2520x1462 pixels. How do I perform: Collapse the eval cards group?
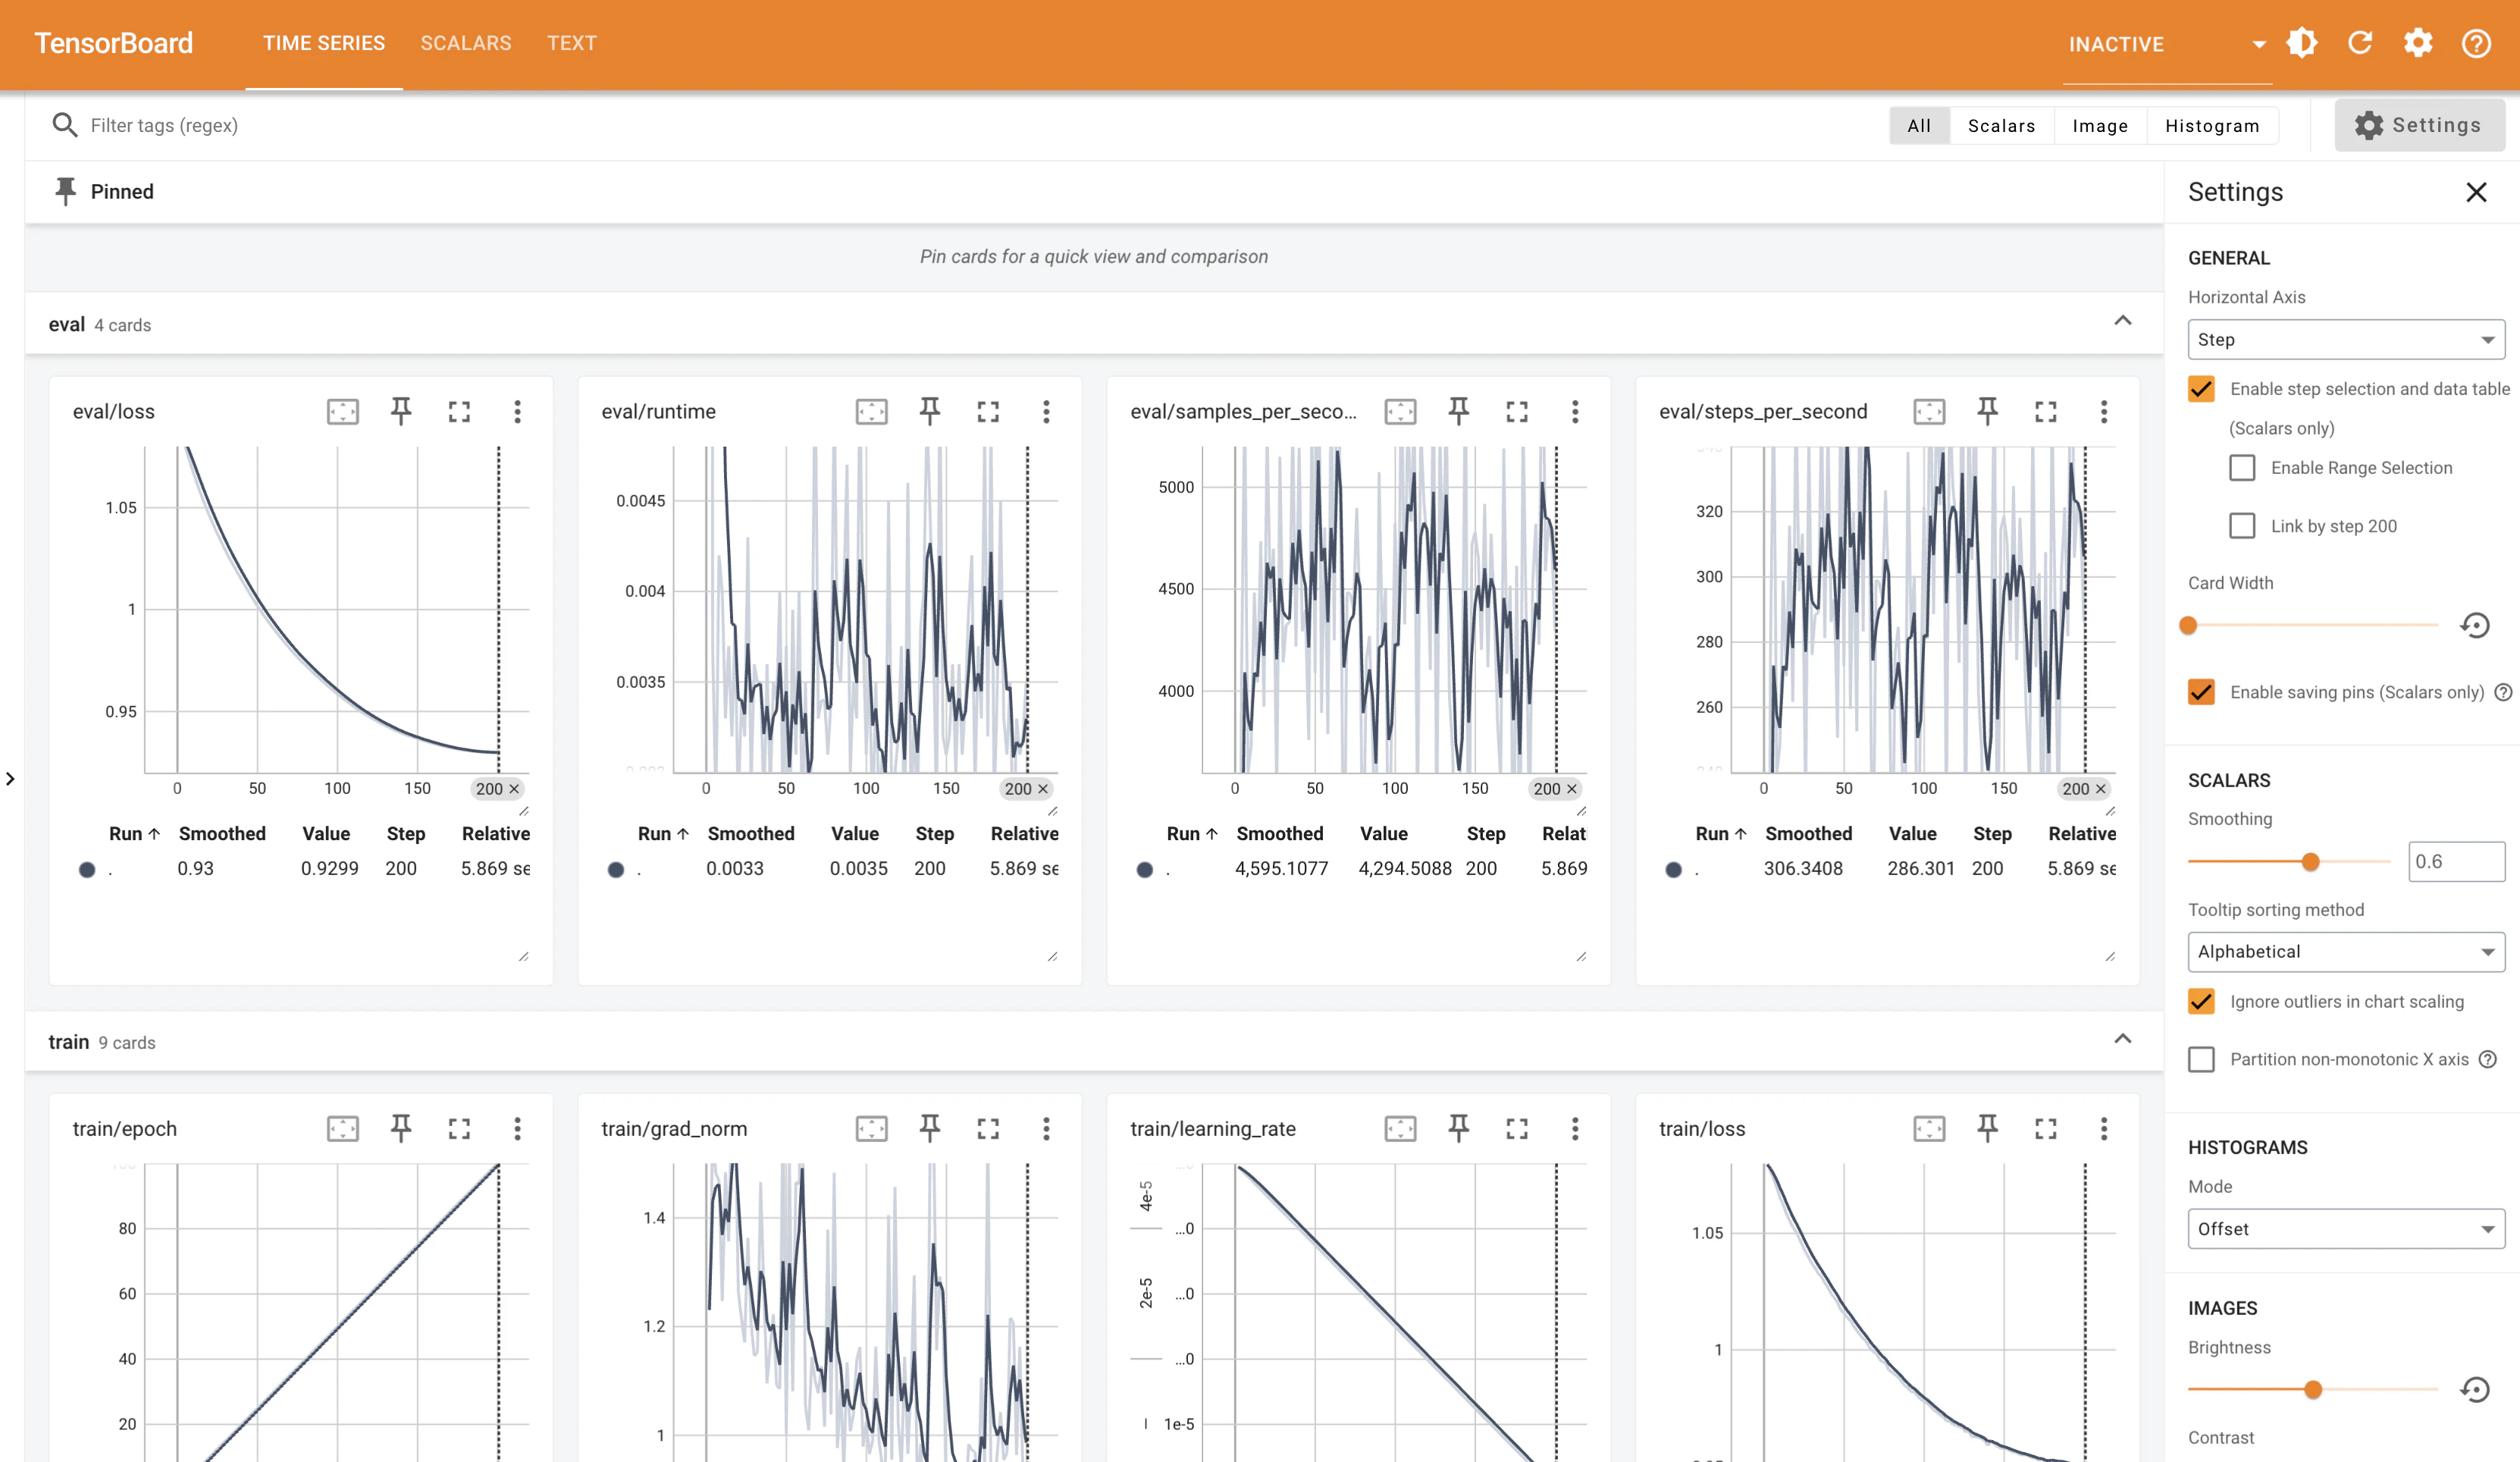pyautogui.click(x=2122, y=321)
